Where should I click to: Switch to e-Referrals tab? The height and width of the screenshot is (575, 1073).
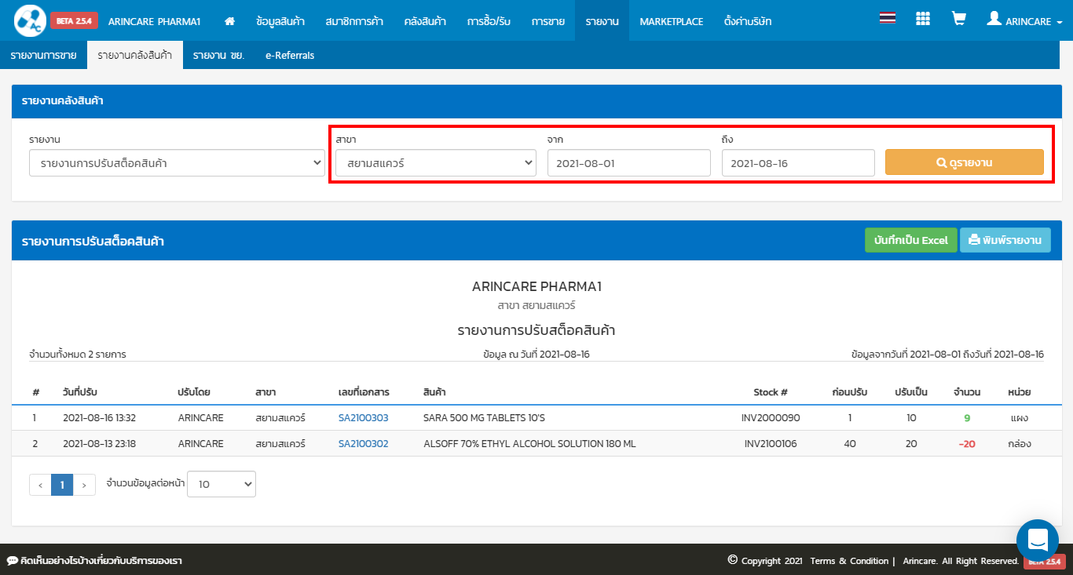[290, 55]
